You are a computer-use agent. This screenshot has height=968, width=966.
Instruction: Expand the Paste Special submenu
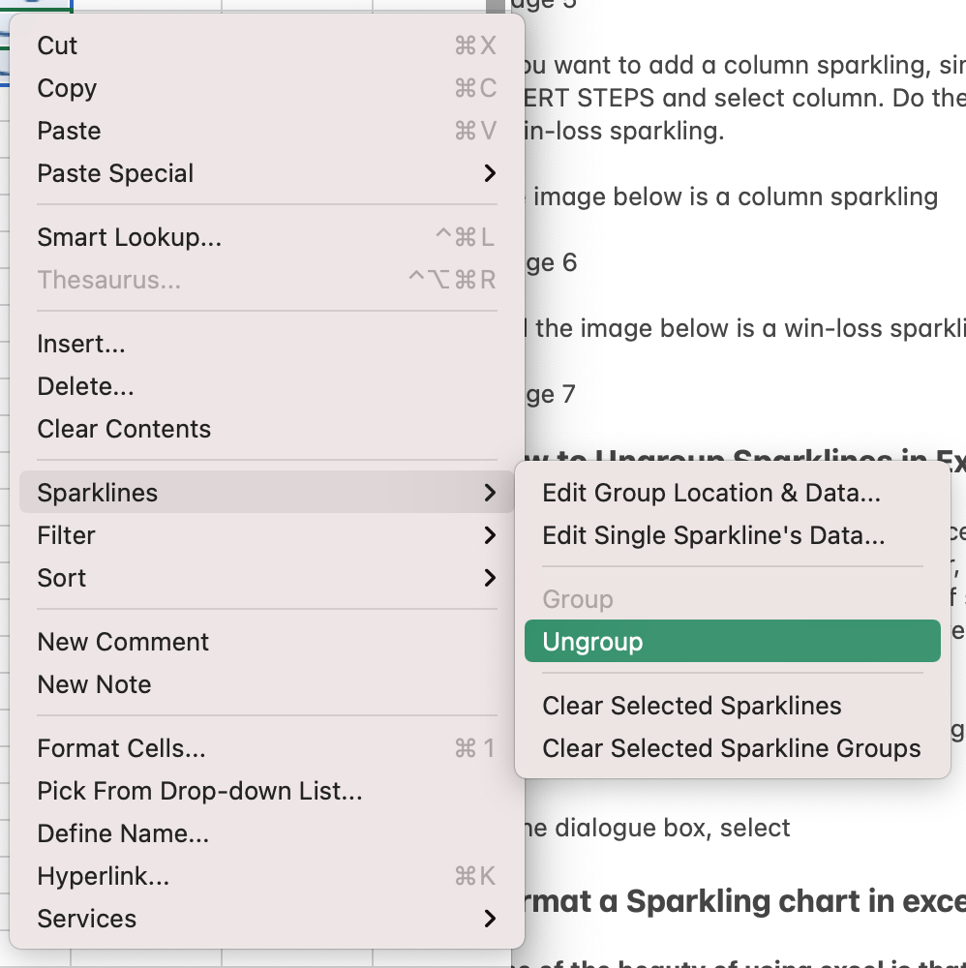(x=115, y=173)
